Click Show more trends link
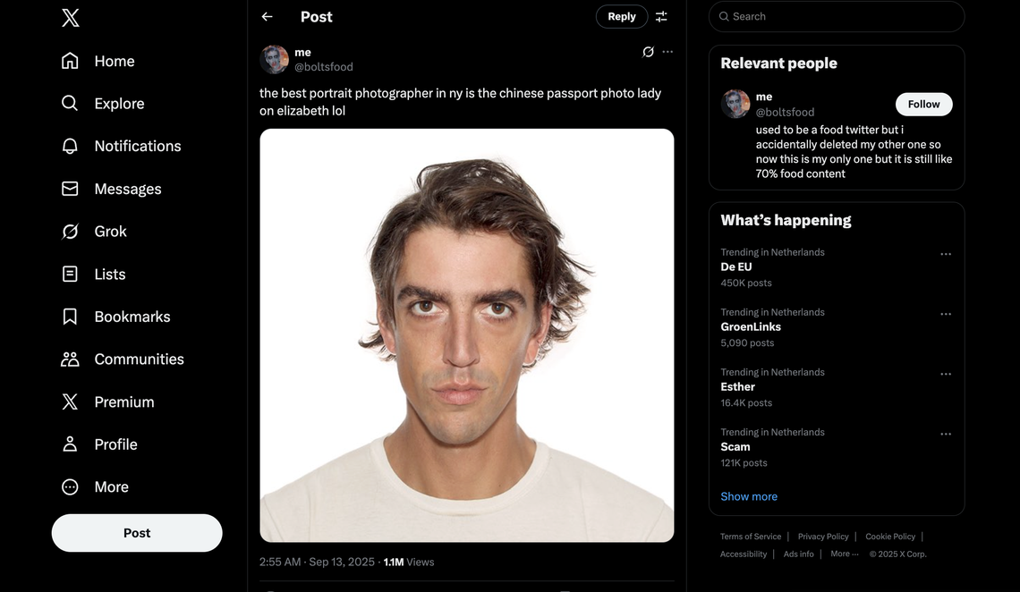Image resolution: width=1020 pixels, height=592 pixels. pos(749,496)
